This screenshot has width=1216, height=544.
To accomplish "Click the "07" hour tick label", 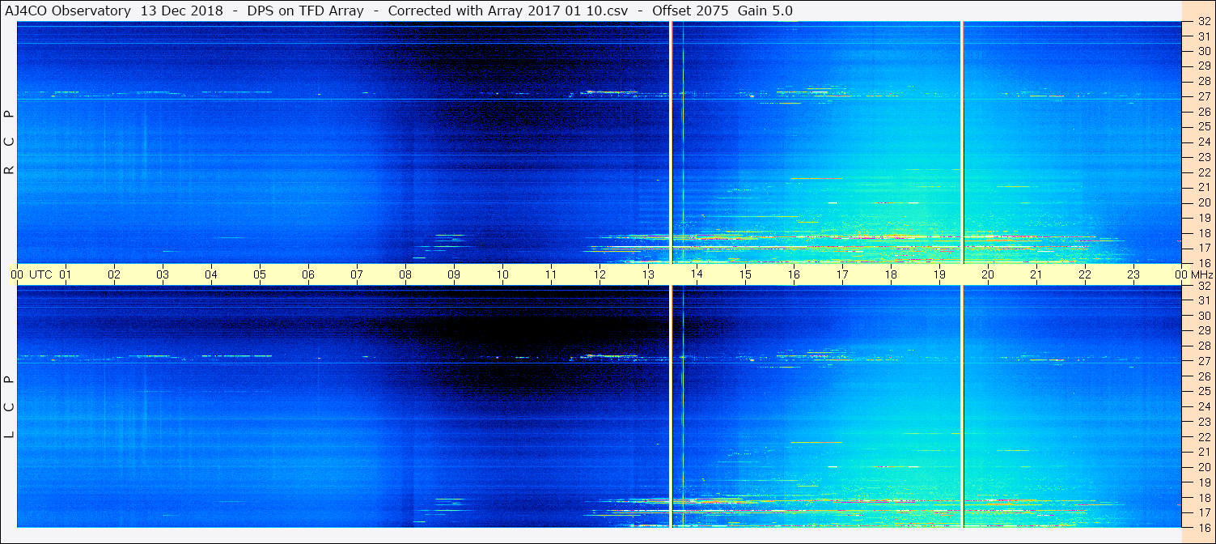I will pos(357,274).
